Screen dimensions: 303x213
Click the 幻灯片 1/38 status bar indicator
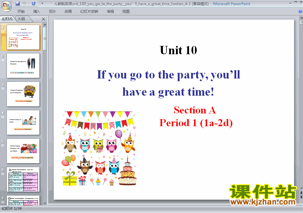12,209
